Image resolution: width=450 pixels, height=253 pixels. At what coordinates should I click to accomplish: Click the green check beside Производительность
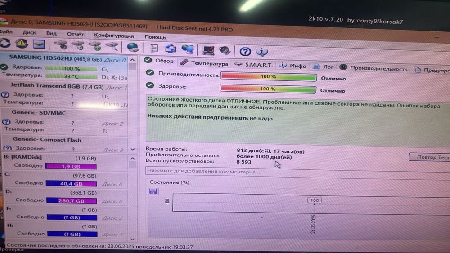pyautogui.click(x=150, y=73)
